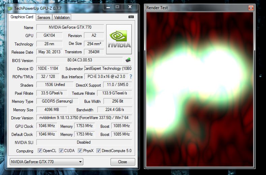266x175 pixels.
Task: Toggle the DirectCompute 5.0 checkbox
Action: coord(98,151)
